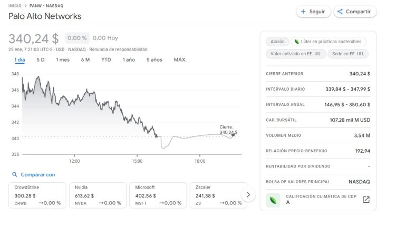The width and height of the screenshot is (396, 237).
Task: Show the 1 mes chart range
Action: tap(63, 60)
